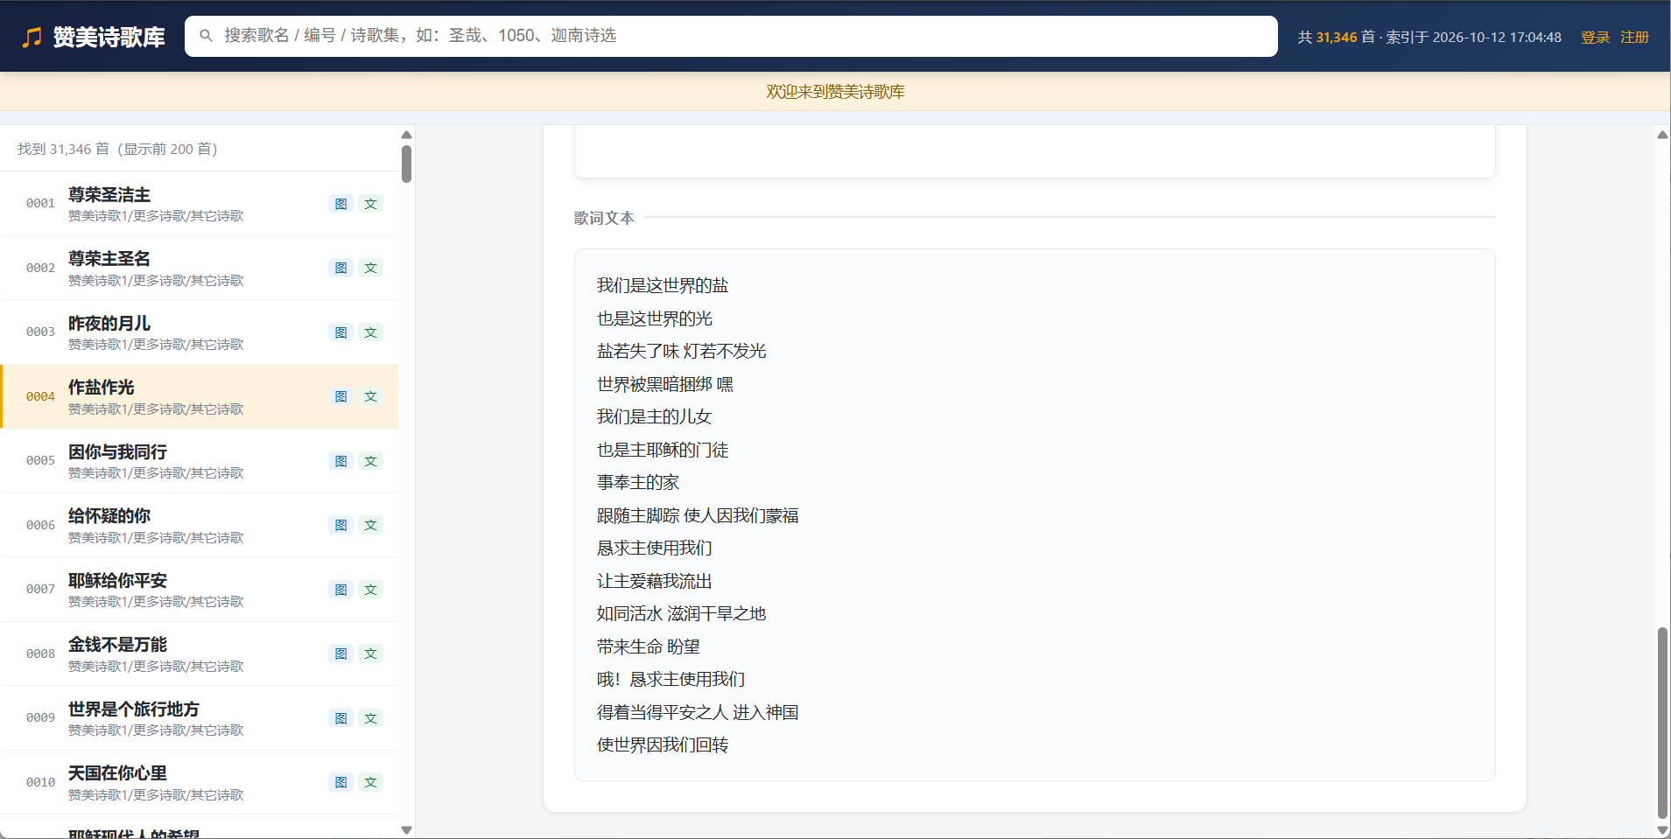Click main page scrollbar down arrow
Viewport: 1671px width, 839px height.
click(1662, 830)
